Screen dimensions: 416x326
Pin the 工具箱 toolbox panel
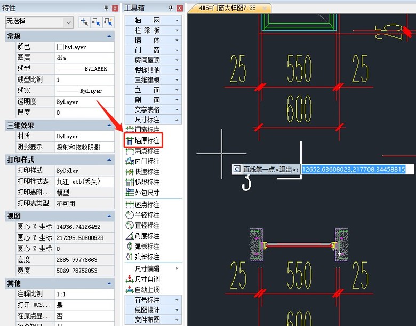[x=171, y=8]
